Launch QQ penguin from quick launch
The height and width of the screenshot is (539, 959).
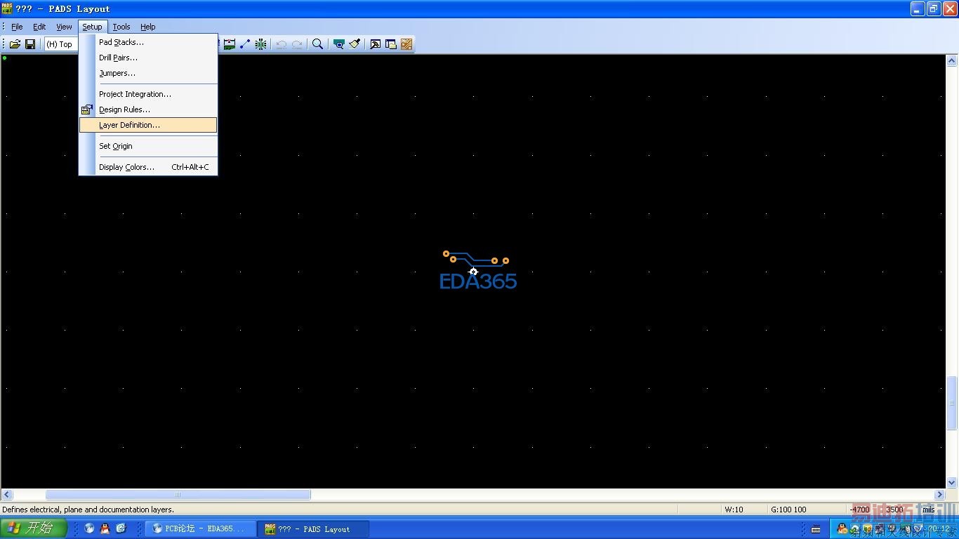pos(105,528)
